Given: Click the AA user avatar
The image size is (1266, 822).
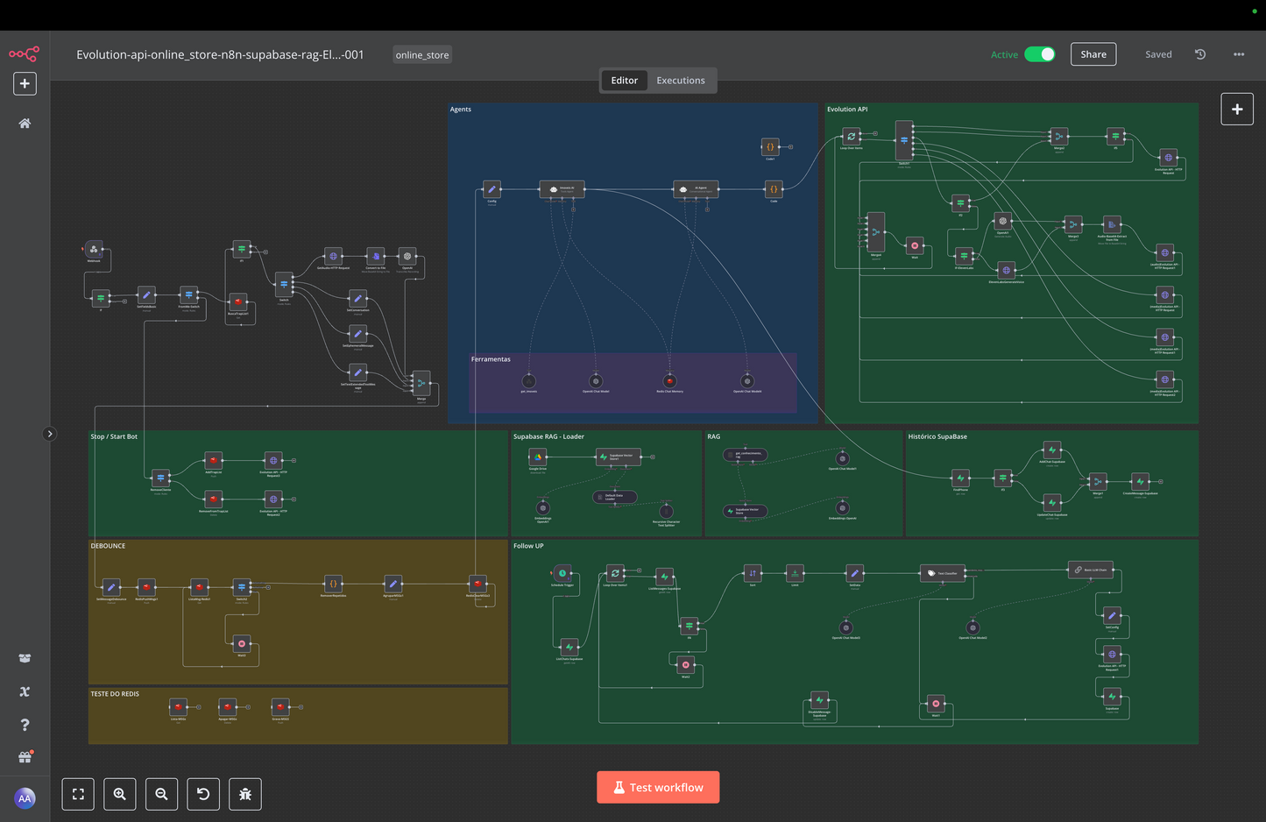Looking at the screenshot, I should pos(25,798).
